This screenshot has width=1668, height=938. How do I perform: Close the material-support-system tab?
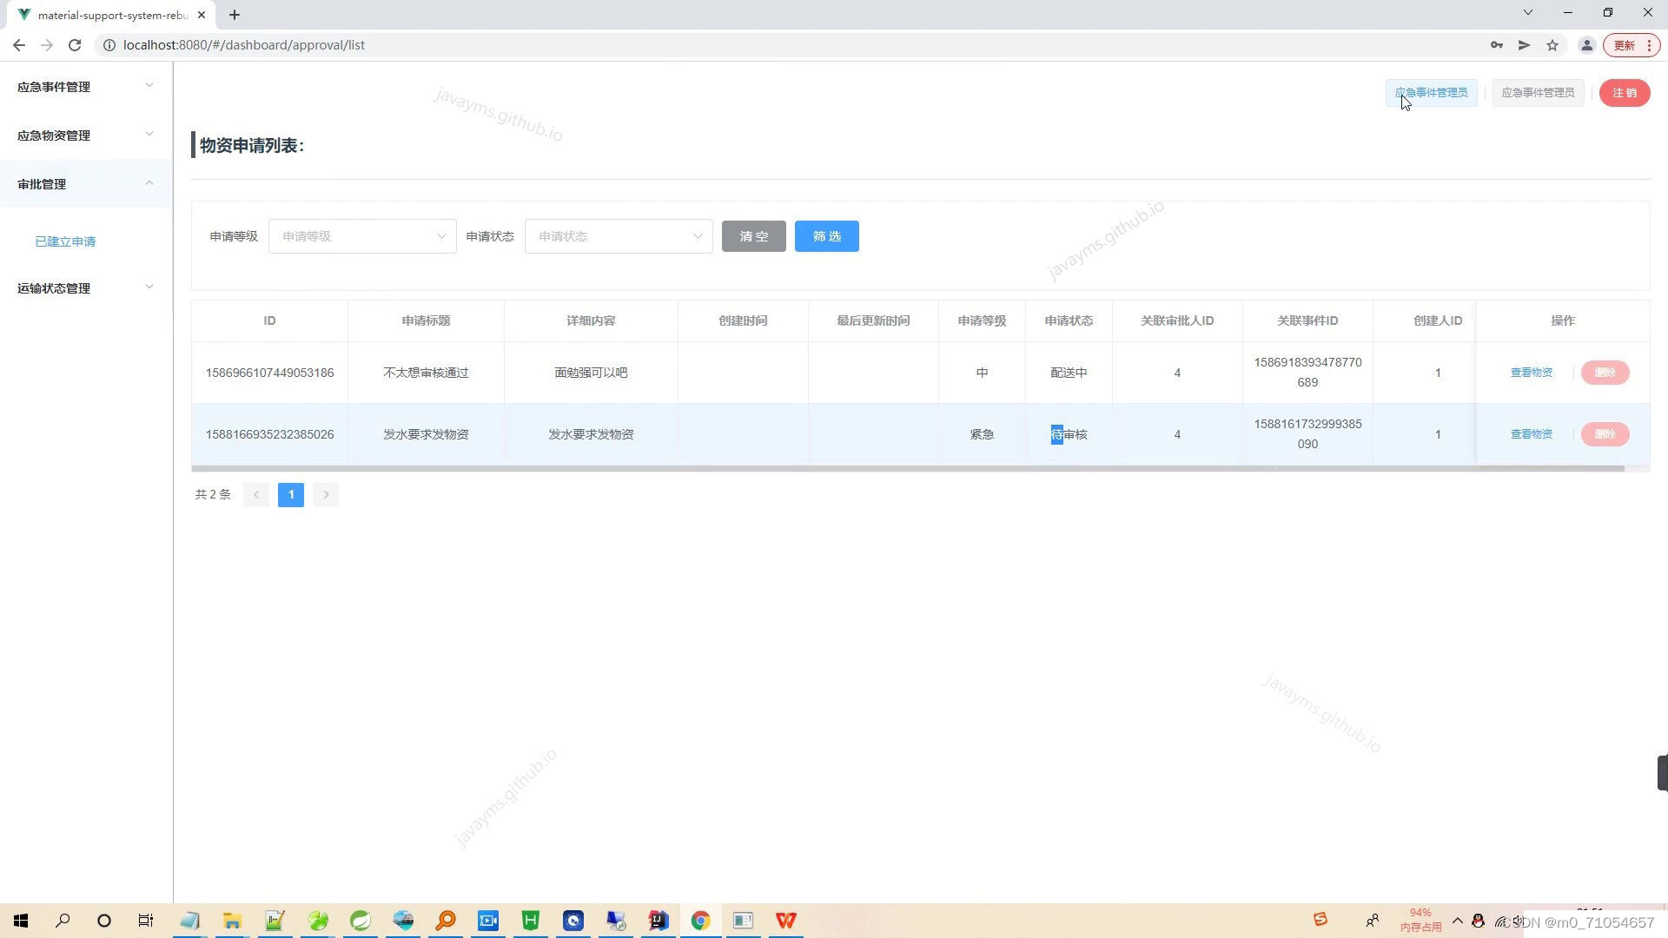(202, 15)
